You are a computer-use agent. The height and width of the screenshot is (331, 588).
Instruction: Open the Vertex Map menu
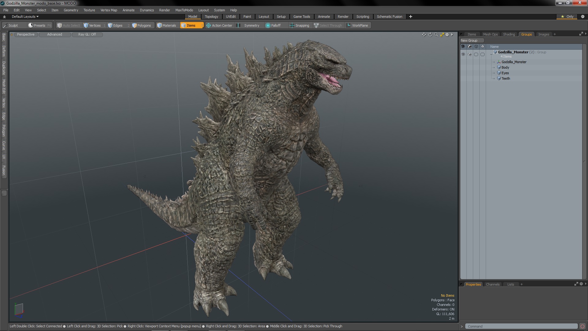[109, 10]
